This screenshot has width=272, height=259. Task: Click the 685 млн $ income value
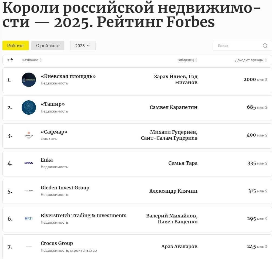pyautogui.click(x=257, y=107)
